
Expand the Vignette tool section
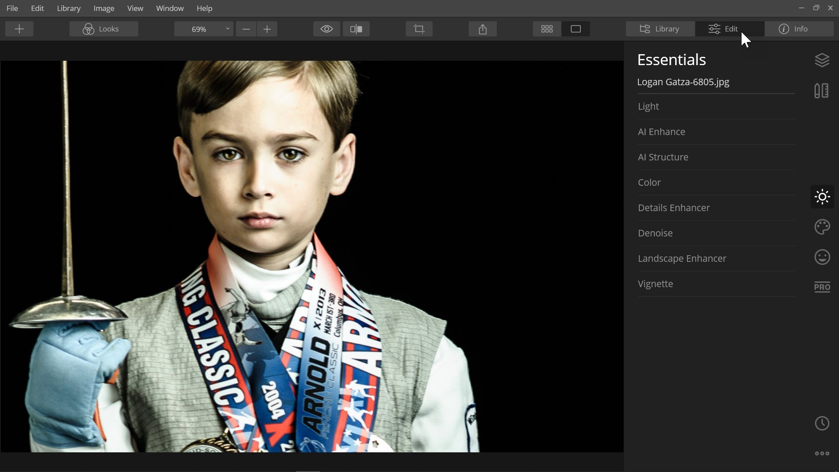[655, 284]
